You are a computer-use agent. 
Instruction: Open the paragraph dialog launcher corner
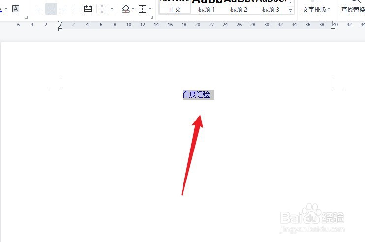[x=152, y=17]
